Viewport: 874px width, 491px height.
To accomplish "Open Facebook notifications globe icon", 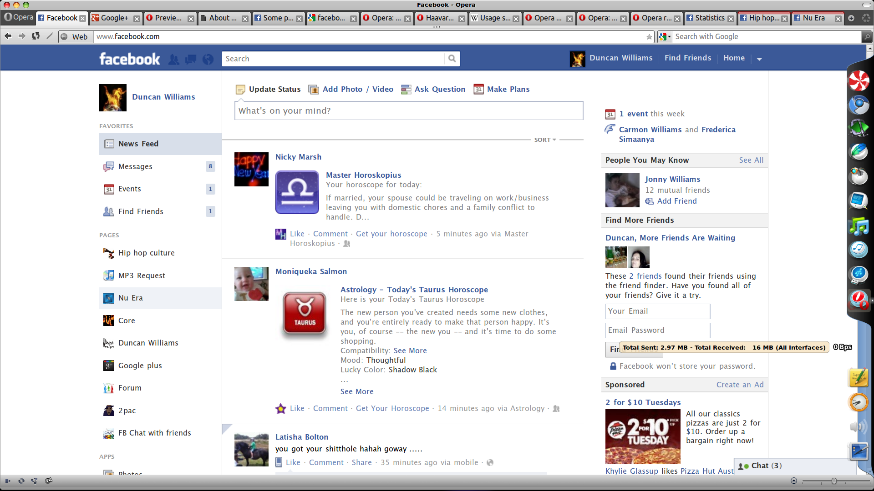I will click(208, 59).
